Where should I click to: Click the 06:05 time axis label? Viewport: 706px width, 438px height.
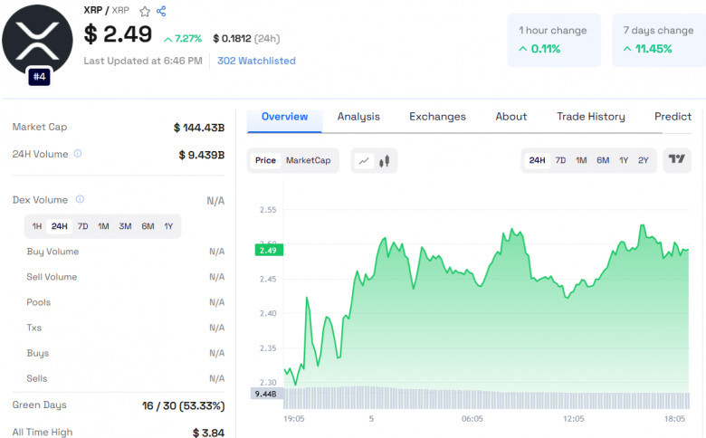pos(472,419)
